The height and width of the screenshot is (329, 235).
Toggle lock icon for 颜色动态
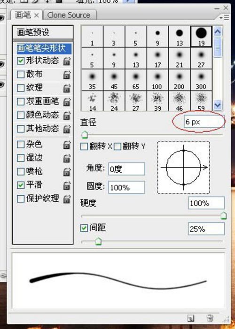click(x=67, y=115)
